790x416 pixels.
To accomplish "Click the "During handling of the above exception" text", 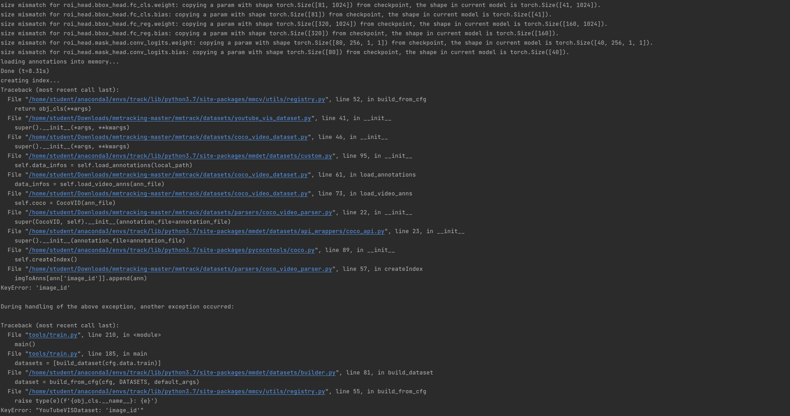I will (x=117, y=307).
